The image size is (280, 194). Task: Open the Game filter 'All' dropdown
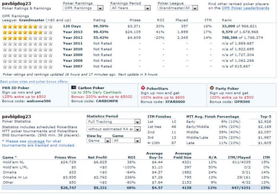(x=123, y=141)
